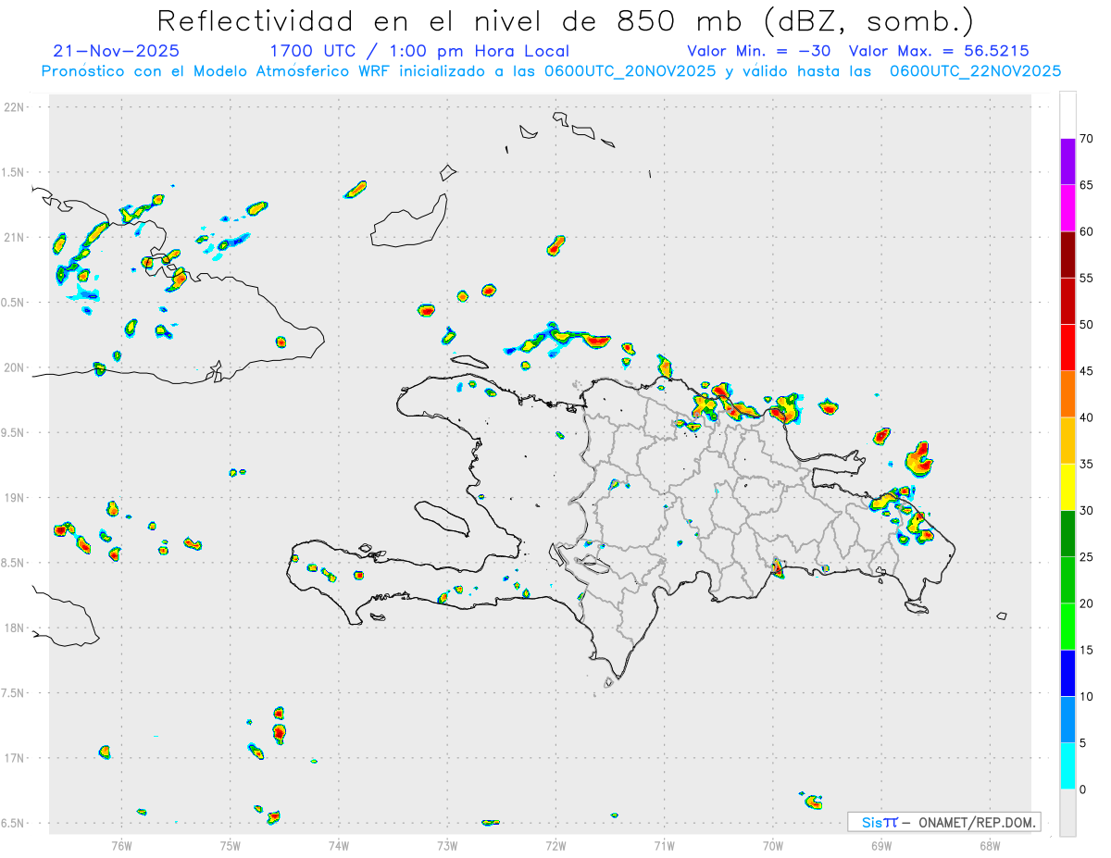Click the colorbar value label '30'
The height and width of the screenshot is (858, 1111).
(1088, 511)
